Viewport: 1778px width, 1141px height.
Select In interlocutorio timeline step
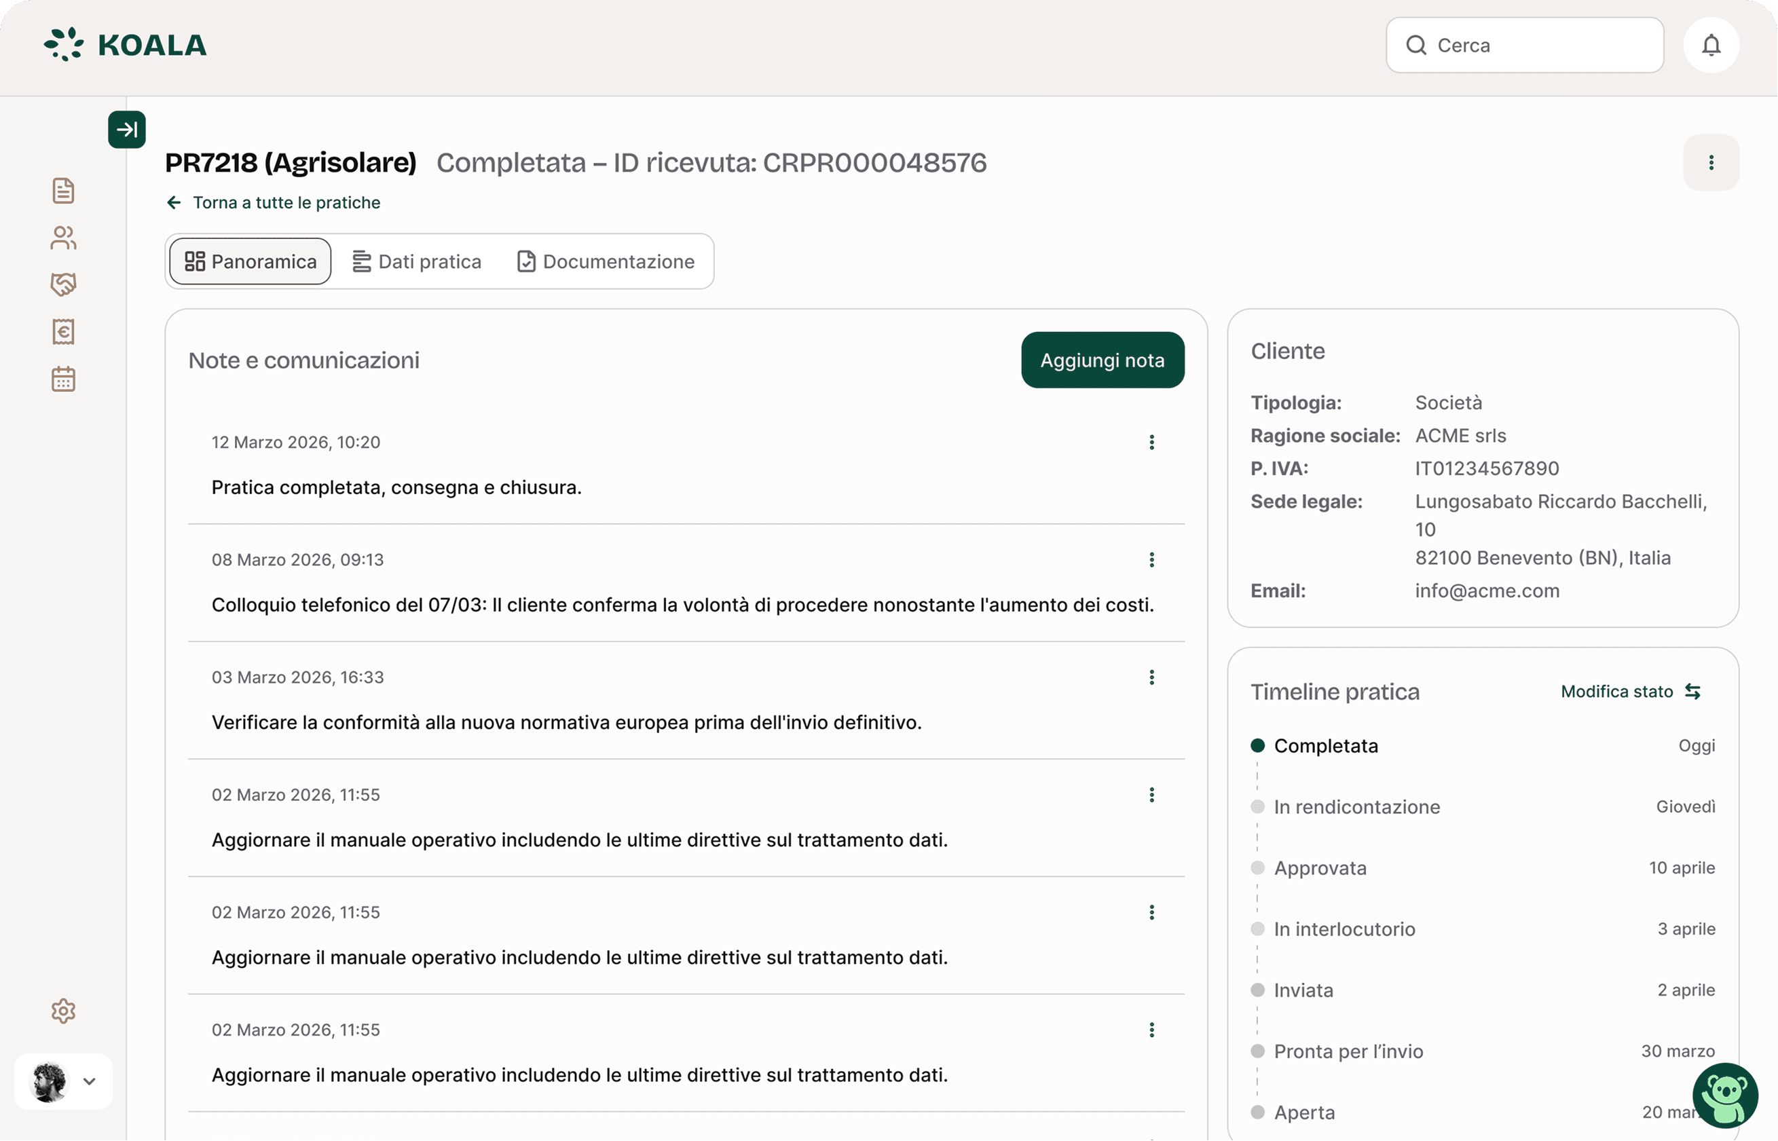click(1345, 929)
